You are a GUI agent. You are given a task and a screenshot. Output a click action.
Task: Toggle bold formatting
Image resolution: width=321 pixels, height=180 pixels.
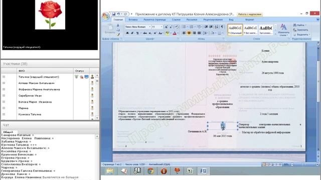pos(127,33)
